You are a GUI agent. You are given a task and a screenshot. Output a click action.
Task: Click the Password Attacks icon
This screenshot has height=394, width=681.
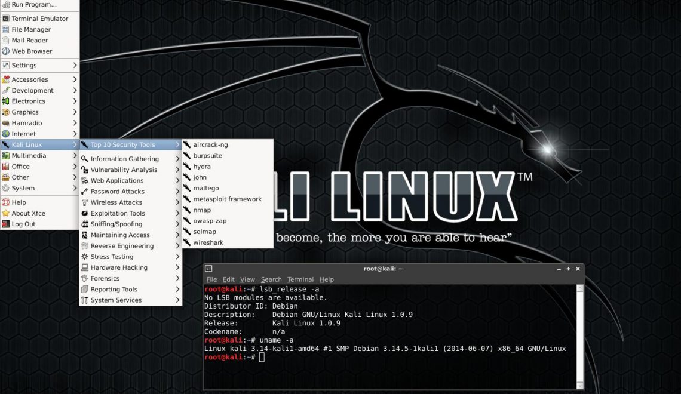[85, 192]
